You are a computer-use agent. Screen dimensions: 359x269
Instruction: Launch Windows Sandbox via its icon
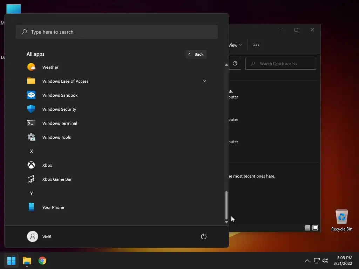pos(31,95)
